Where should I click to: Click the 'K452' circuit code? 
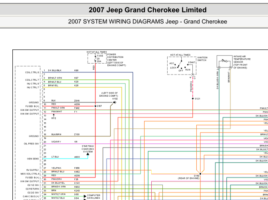pos(77,172)
